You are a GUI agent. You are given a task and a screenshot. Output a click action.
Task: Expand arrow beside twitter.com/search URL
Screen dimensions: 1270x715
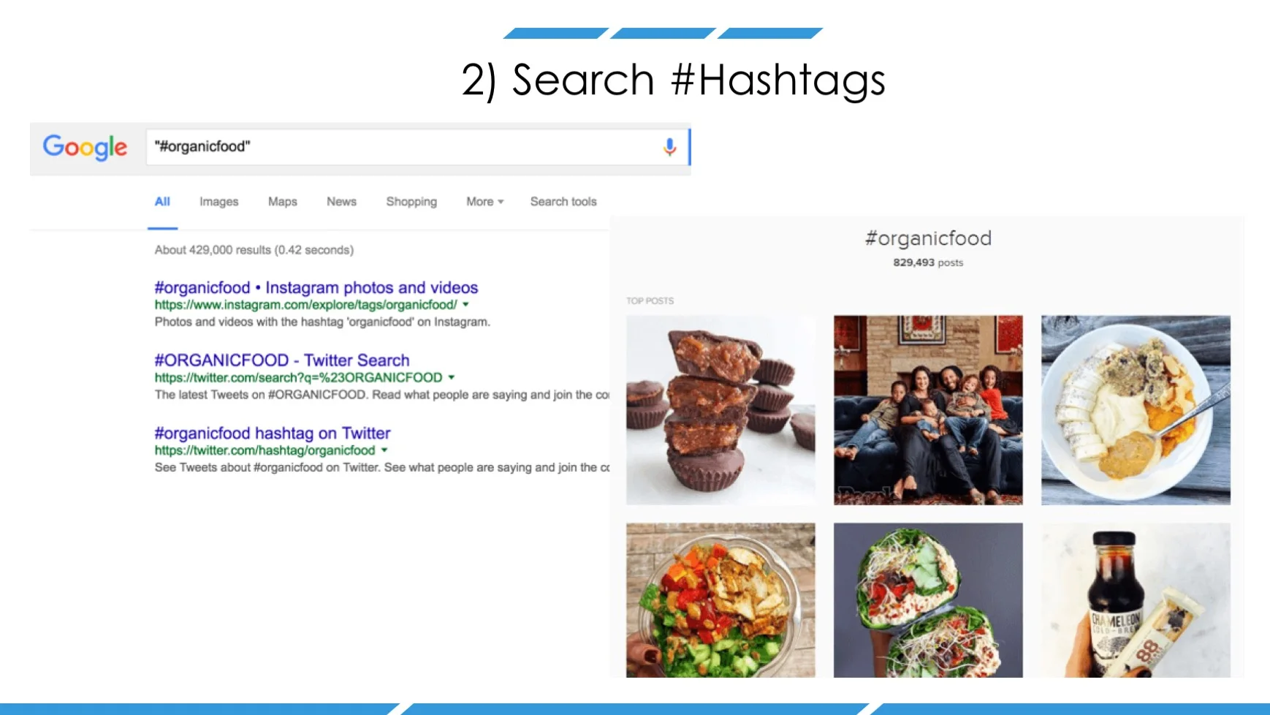[452, 377]
